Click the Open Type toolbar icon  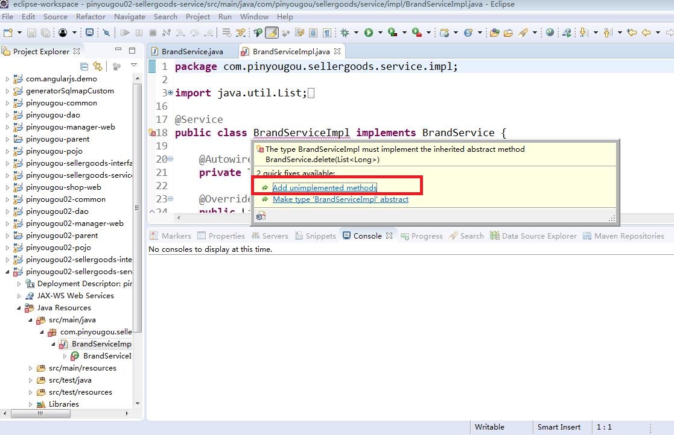point(494,33)
